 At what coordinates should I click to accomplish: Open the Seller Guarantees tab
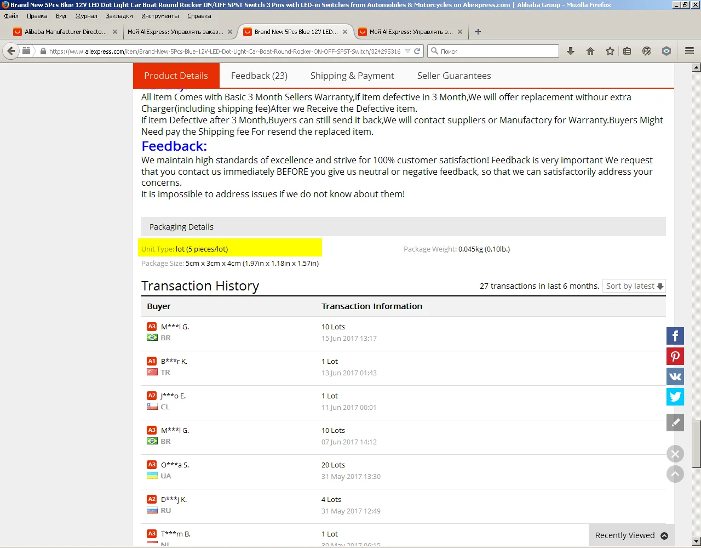click(454, 76)
